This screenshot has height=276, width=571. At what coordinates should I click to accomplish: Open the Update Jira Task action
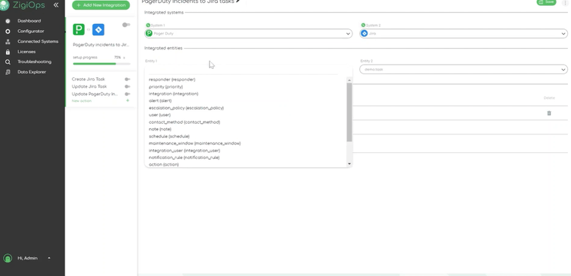point(89,86)
